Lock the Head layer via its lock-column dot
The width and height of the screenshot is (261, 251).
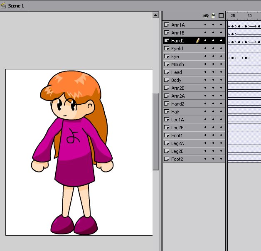click(x=213, y=72)
